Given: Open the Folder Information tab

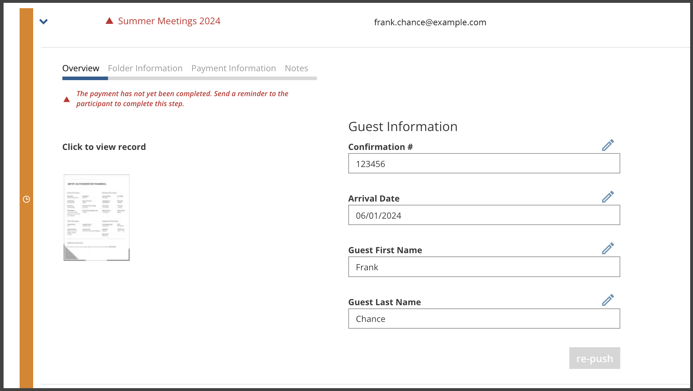Looking at the screenshot, I should (145, 68).
